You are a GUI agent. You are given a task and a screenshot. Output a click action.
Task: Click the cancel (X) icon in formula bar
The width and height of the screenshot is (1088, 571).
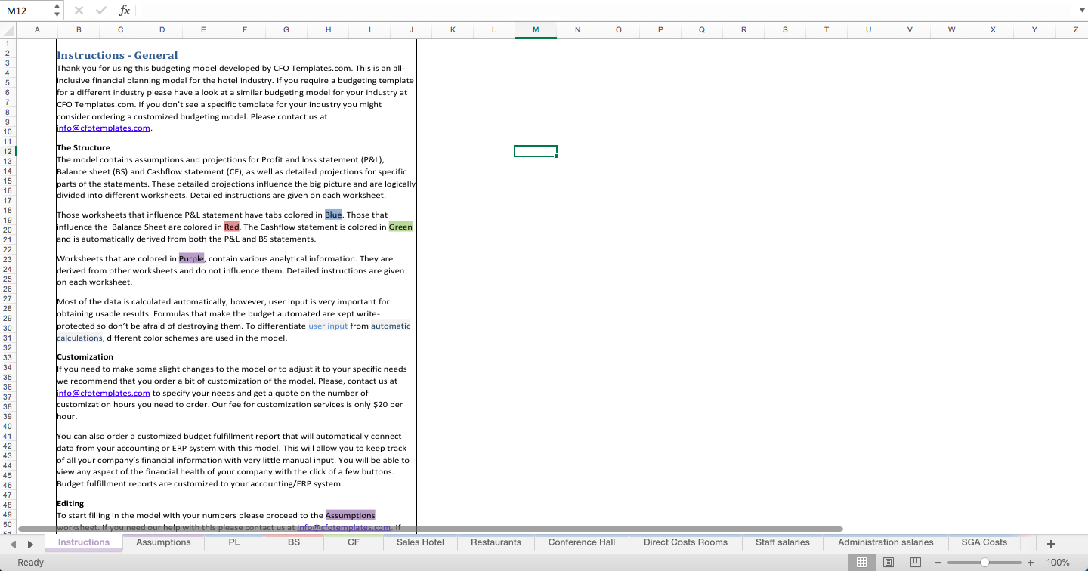79,10
